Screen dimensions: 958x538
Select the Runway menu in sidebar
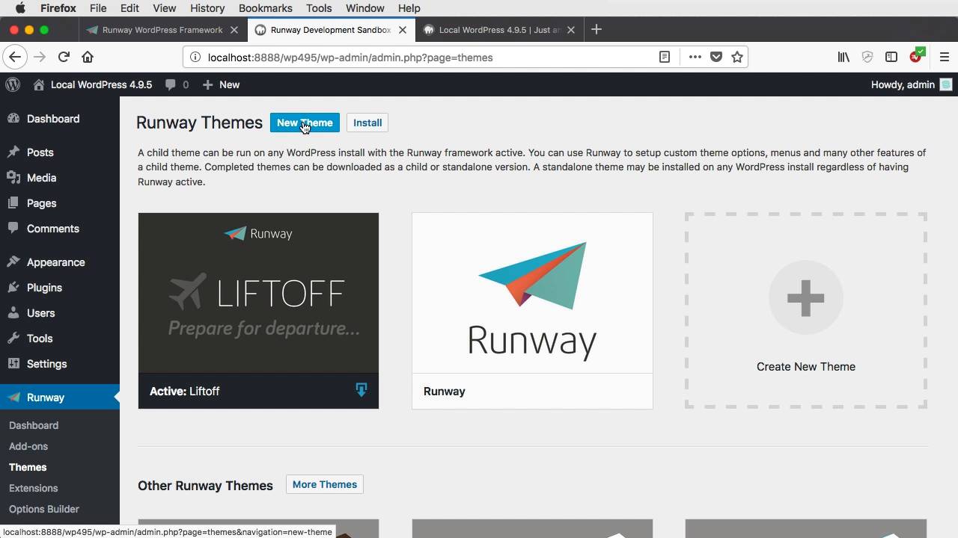(x=60, y=398)
